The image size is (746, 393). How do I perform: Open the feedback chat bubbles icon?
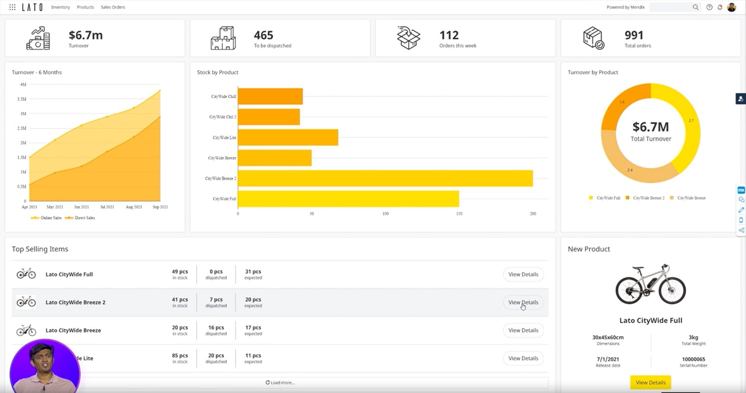pos(741,200)
